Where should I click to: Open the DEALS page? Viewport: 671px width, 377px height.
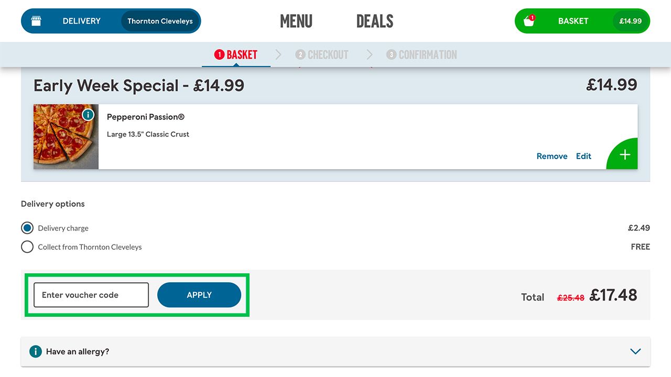click(x=374, y=21)
